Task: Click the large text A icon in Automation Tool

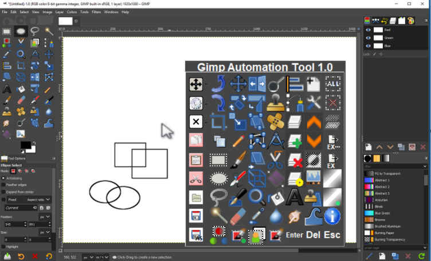Action: point(295,197)
